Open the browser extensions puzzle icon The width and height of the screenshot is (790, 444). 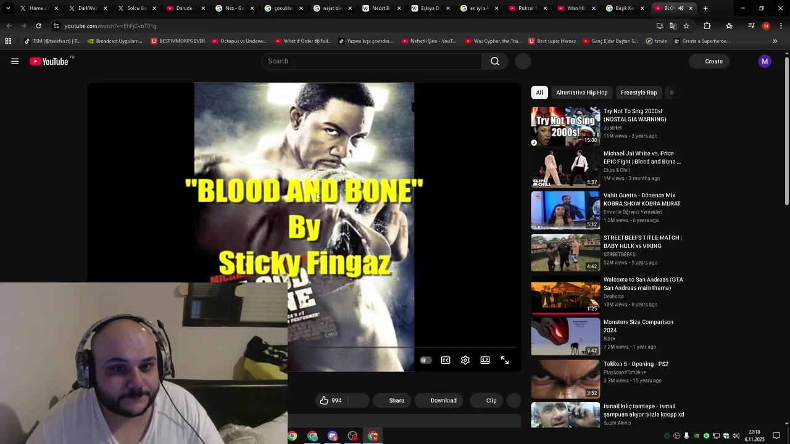[x=707, y=26]
